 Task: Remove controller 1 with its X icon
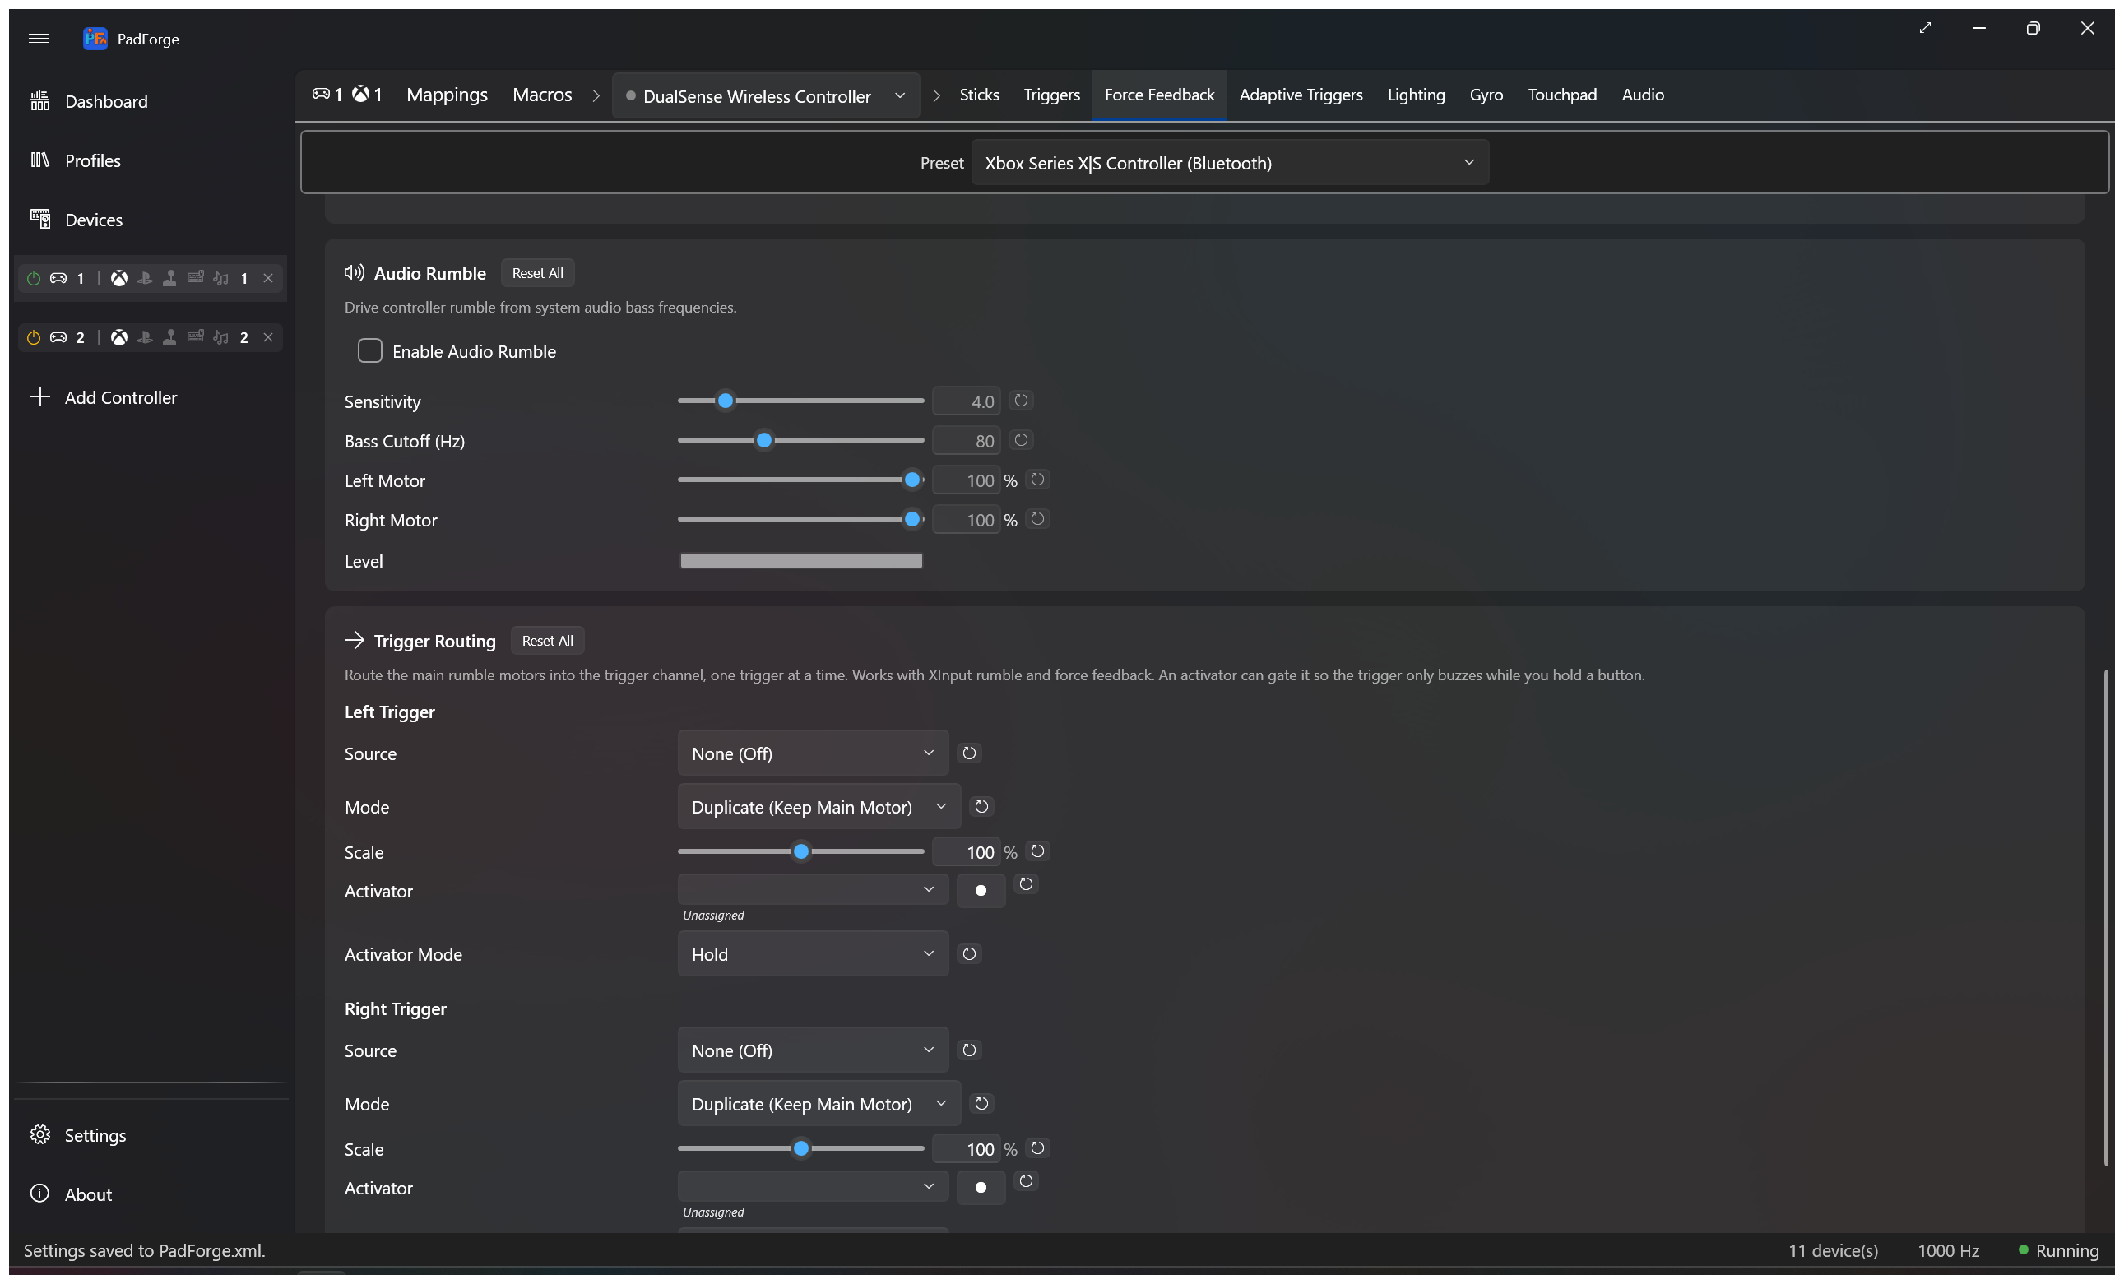pos(268,278)
